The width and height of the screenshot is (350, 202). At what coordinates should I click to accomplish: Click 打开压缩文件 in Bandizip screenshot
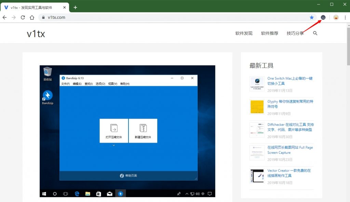(x=114, y=131)
